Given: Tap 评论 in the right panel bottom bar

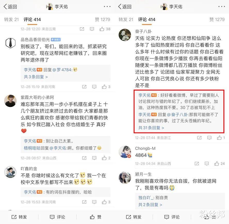Looking at the screenshot, I should (172, 217).
